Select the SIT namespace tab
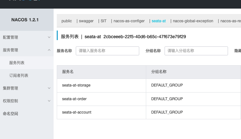Image resolution: width=241 pixels, height=139 pixels. tap(104, 21)
